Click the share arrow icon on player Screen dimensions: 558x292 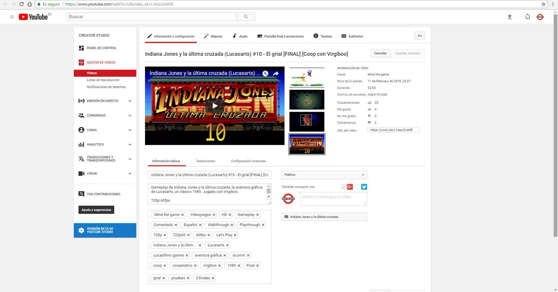click(276, 73)
